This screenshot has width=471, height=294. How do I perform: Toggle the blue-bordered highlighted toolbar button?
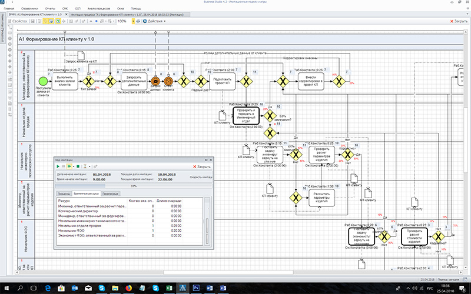click(x=58, y=21)
